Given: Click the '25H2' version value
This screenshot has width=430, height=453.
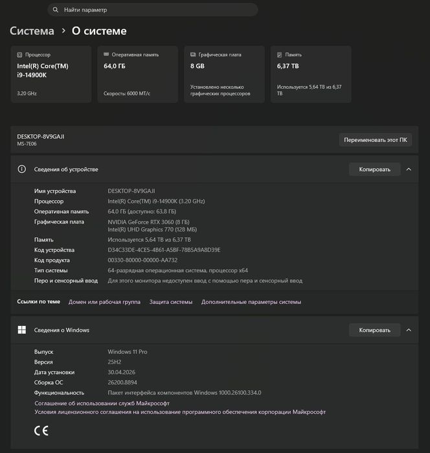Looking at the screenshot, I should pos(115,362).
